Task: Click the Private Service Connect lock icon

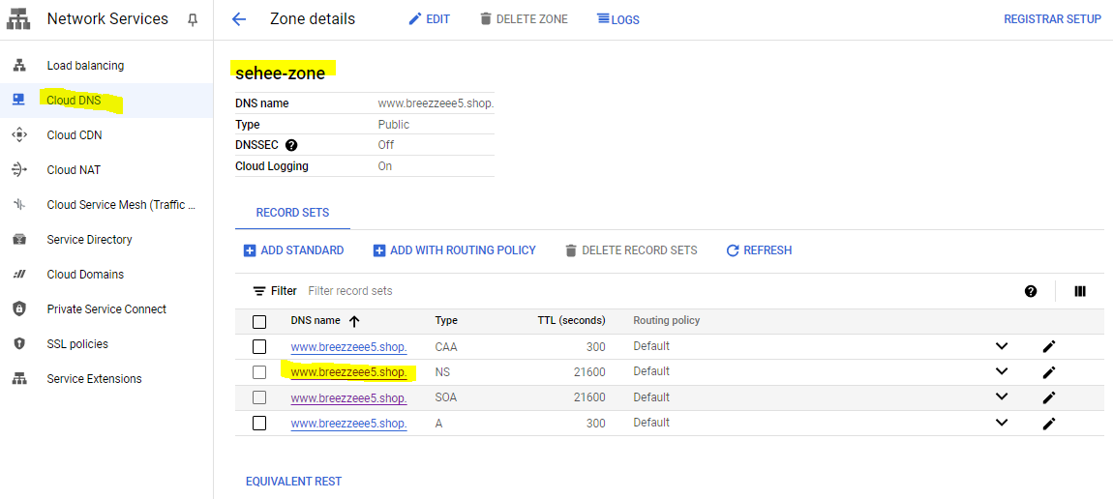Action: [19, 309]
